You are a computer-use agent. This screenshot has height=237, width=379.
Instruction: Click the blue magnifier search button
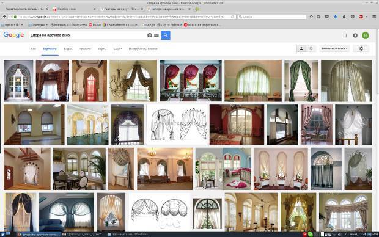166,35
